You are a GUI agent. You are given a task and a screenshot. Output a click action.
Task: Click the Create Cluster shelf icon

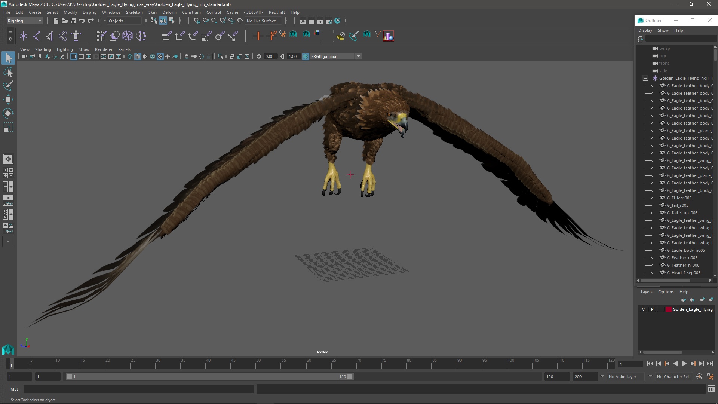pos(141,36)
